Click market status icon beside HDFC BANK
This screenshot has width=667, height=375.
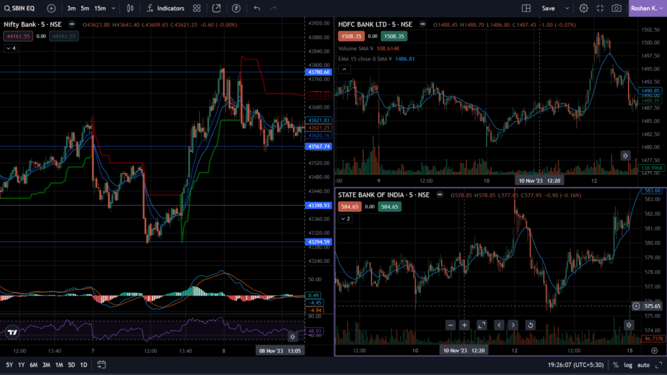click(x=422, y=25)
